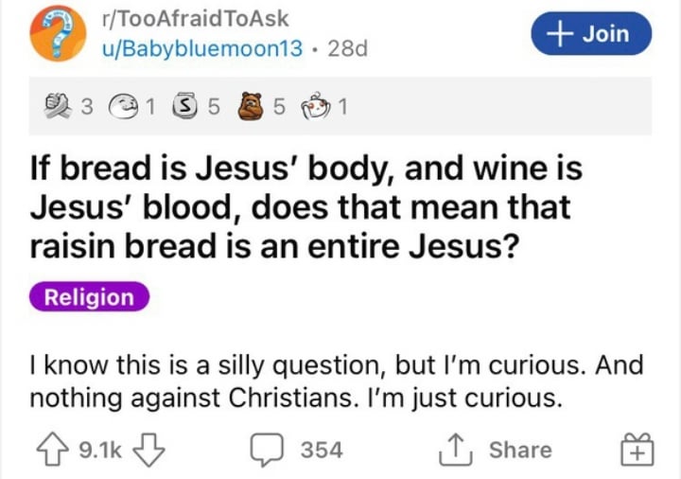The image size is (681, 479).
Task: Open the r/TooAfraidToAsk subreddit avatar
Action: pyautogui.click(x=58, y=33)
